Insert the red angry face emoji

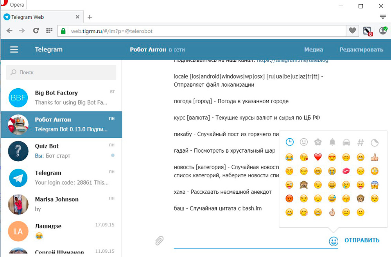click(x=289, y=198)
